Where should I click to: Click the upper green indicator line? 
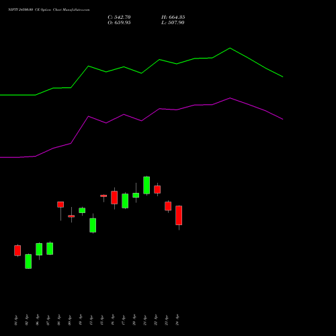point(141,73)
